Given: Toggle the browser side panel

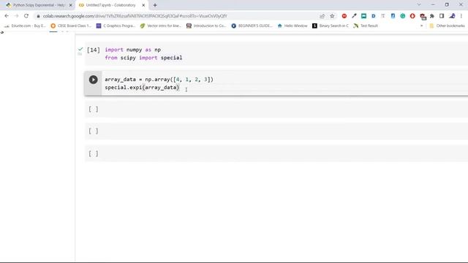Looking at the screenshot, I should (442, 16).
